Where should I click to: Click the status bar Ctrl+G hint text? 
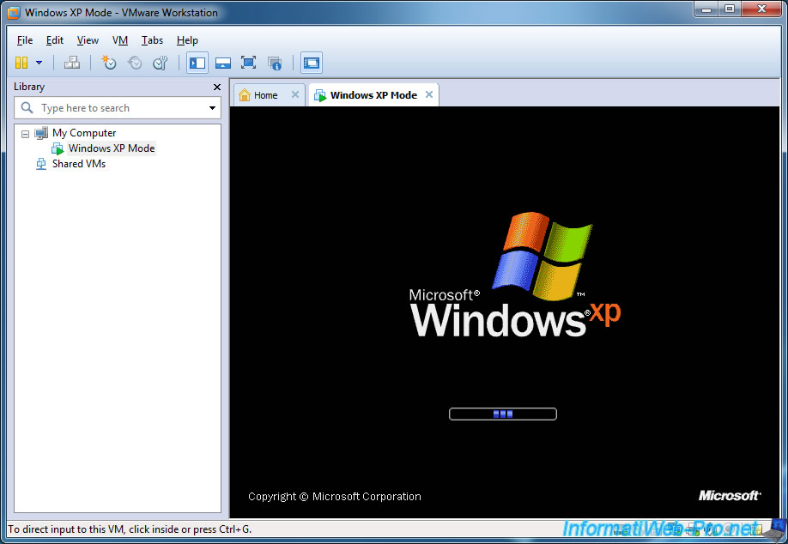point(130,529)
